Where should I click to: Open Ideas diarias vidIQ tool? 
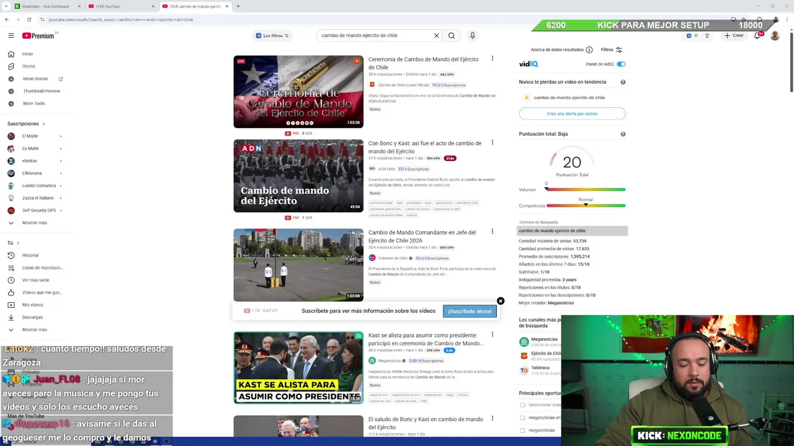tap(35, 79)
